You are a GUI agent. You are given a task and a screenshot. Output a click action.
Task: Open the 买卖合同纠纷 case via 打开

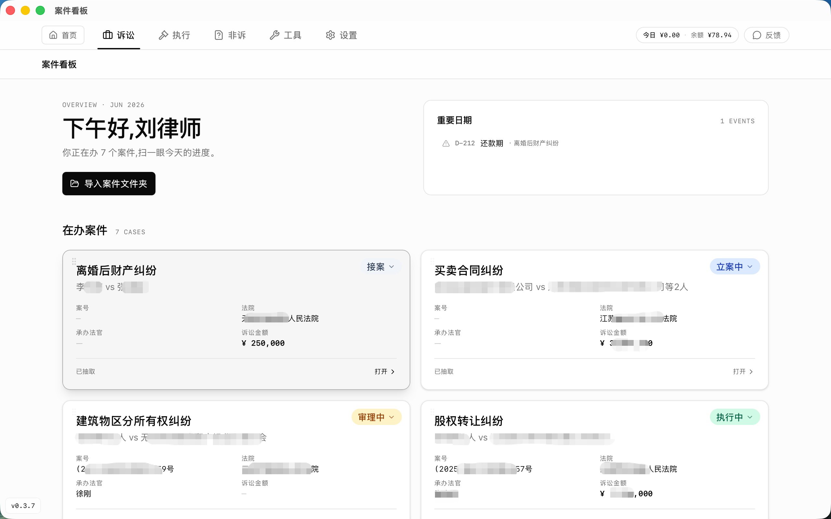[x=743, y=371]
